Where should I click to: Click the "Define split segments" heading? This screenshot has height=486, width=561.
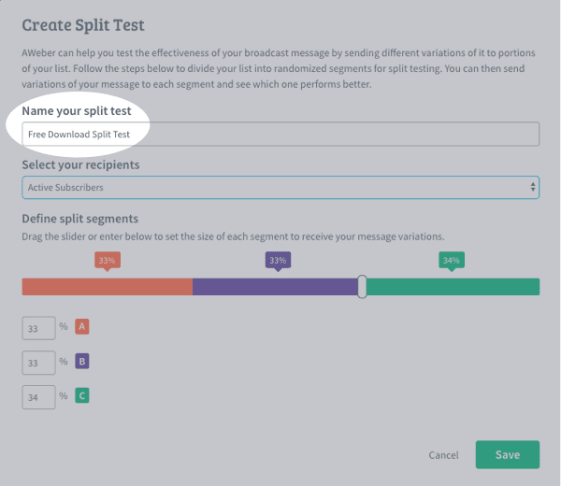pos(80,218)
